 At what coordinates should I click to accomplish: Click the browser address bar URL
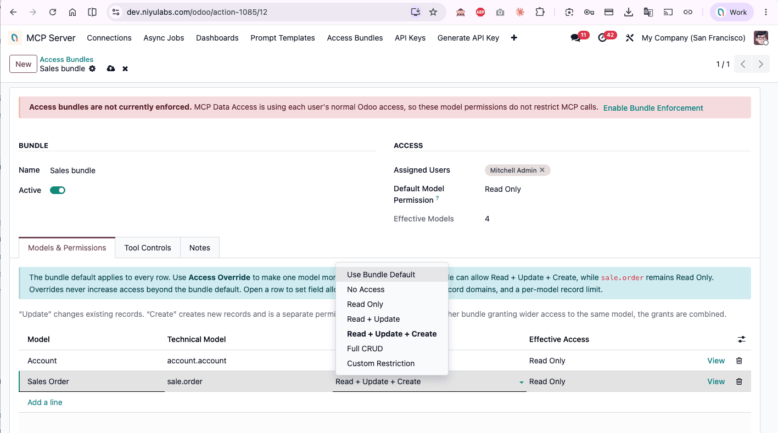(x=197, y=12)
